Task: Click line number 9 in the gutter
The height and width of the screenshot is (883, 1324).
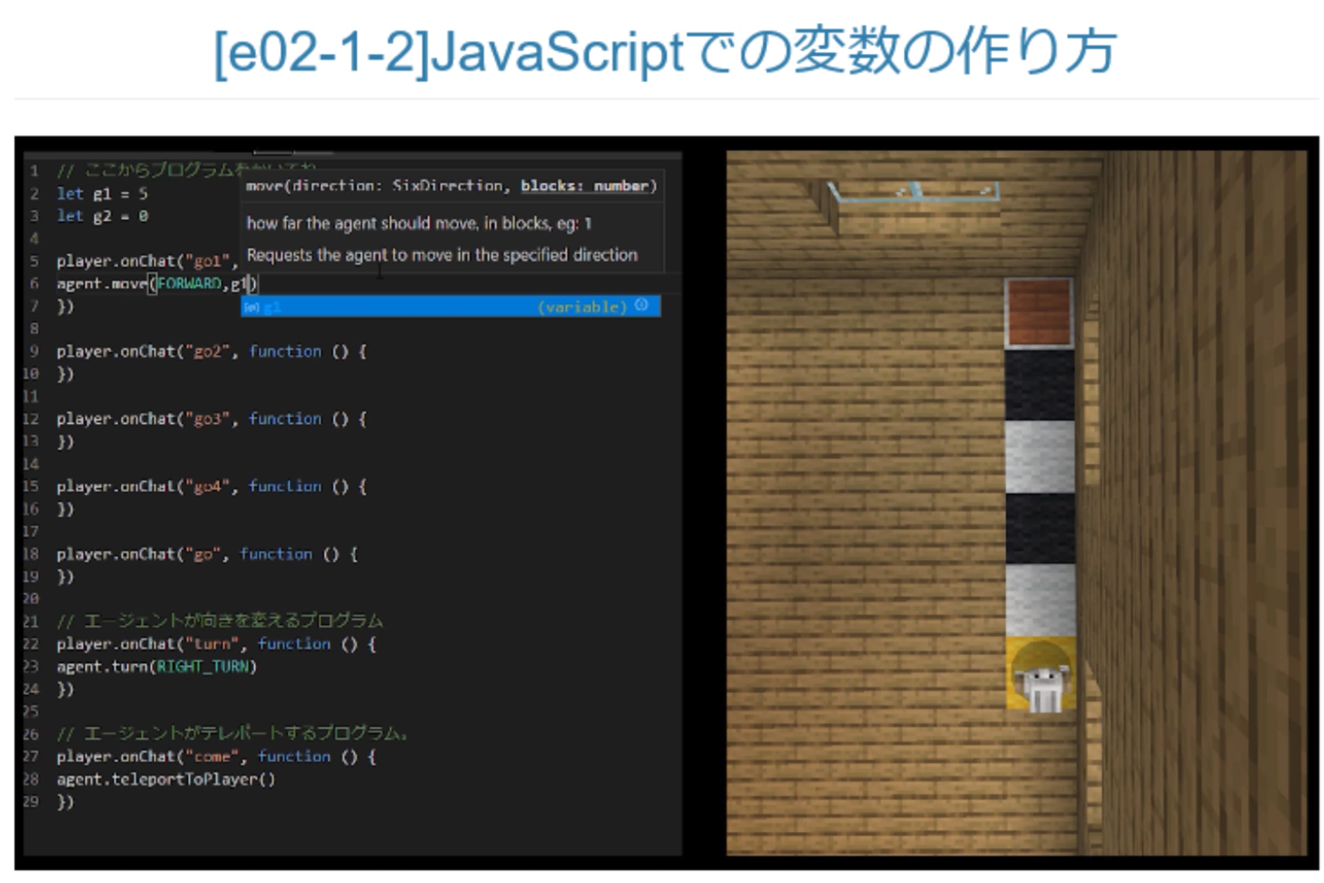Action: (x=34, y=352)
